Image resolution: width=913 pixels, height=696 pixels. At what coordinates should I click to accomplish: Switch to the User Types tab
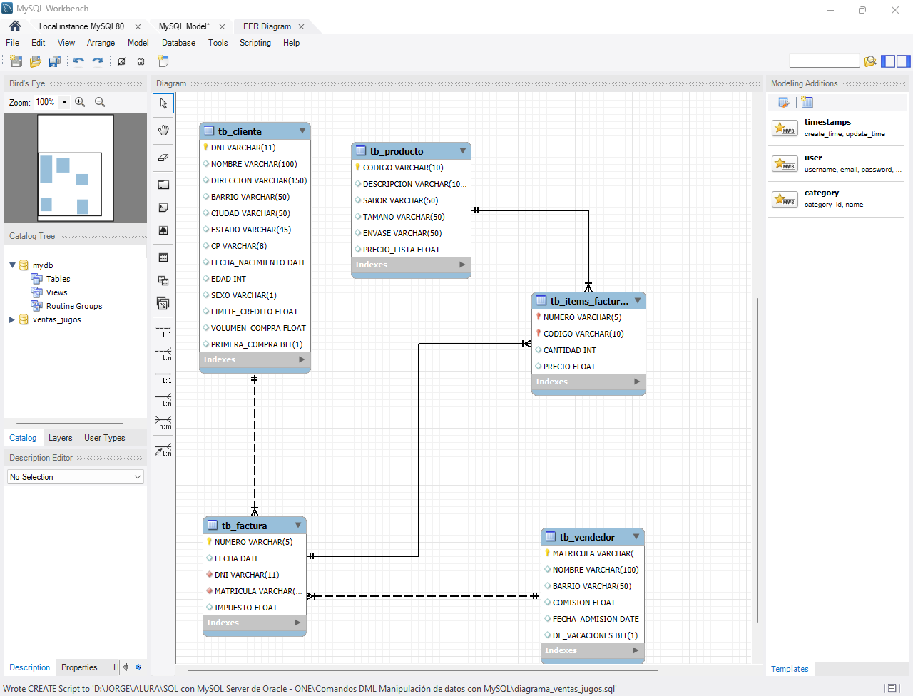tap(105, 438)
